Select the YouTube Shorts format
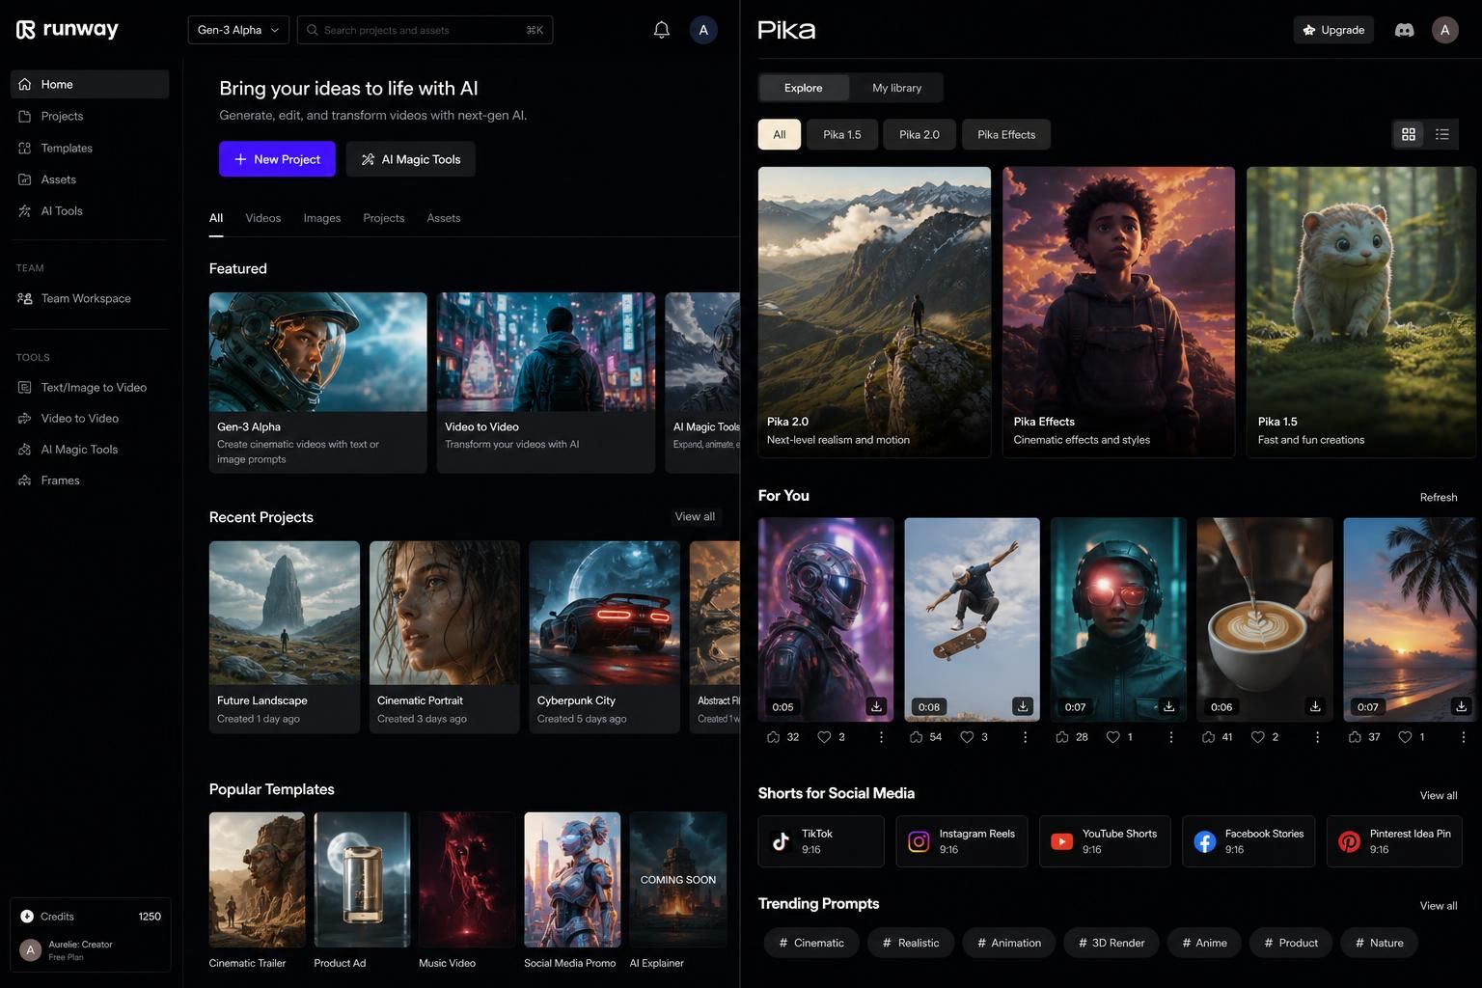The height and width of the screenshot is (988, 1482). coord(1105,841)
